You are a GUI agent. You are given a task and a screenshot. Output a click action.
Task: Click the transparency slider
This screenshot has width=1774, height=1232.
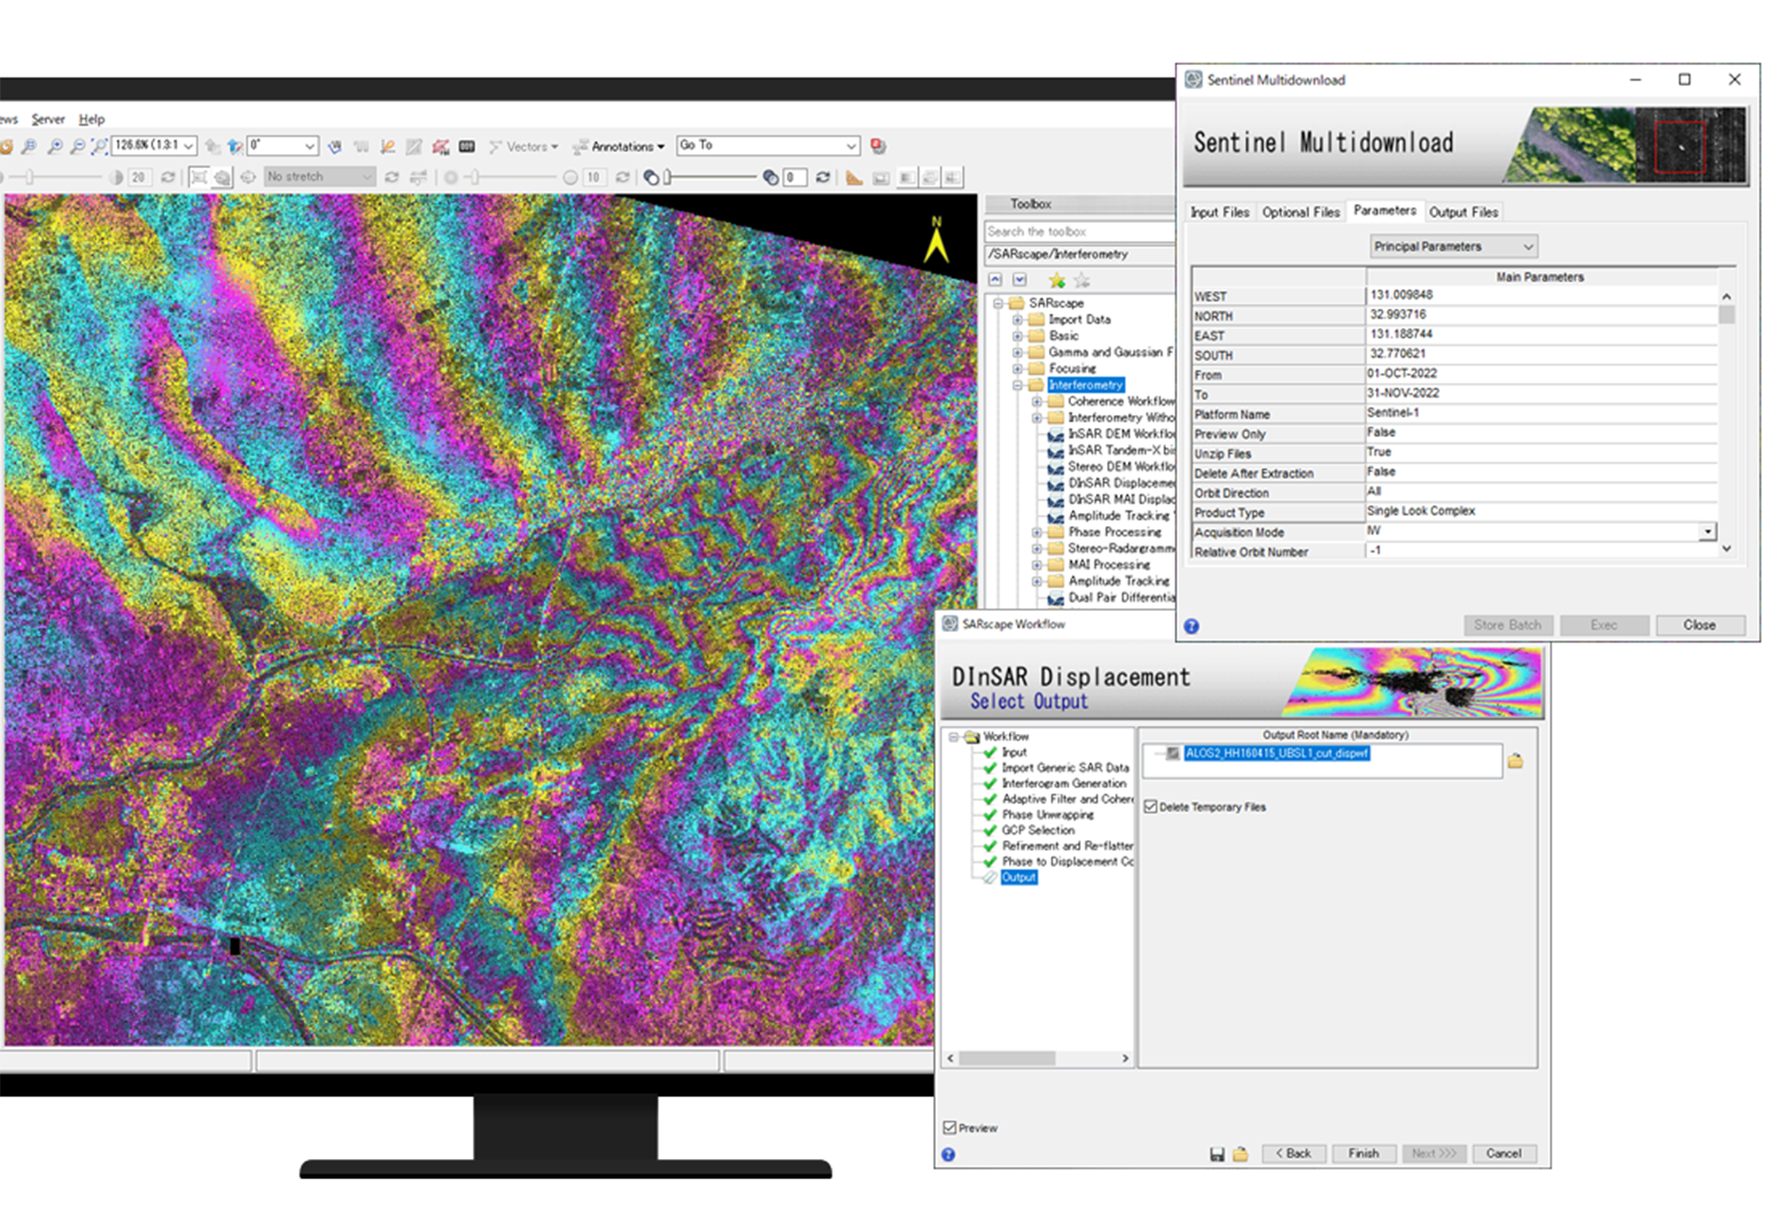click(710, 177)
